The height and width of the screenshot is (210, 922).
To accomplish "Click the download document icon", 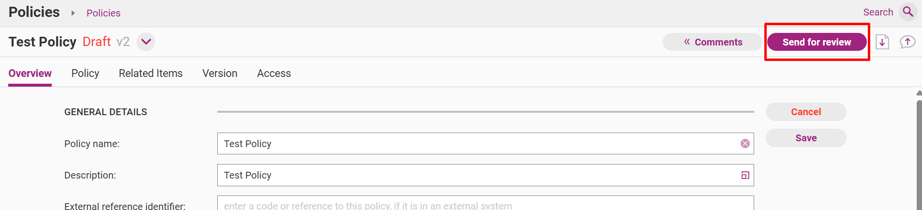I will coord(882,42).
